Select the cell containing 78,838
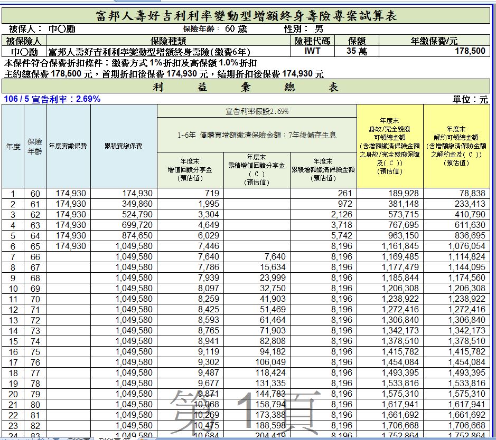496x440 pixels. (x=456, y=193)
